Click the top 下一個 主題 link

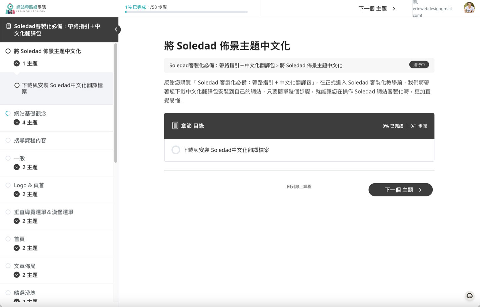[x=377, y=9]
